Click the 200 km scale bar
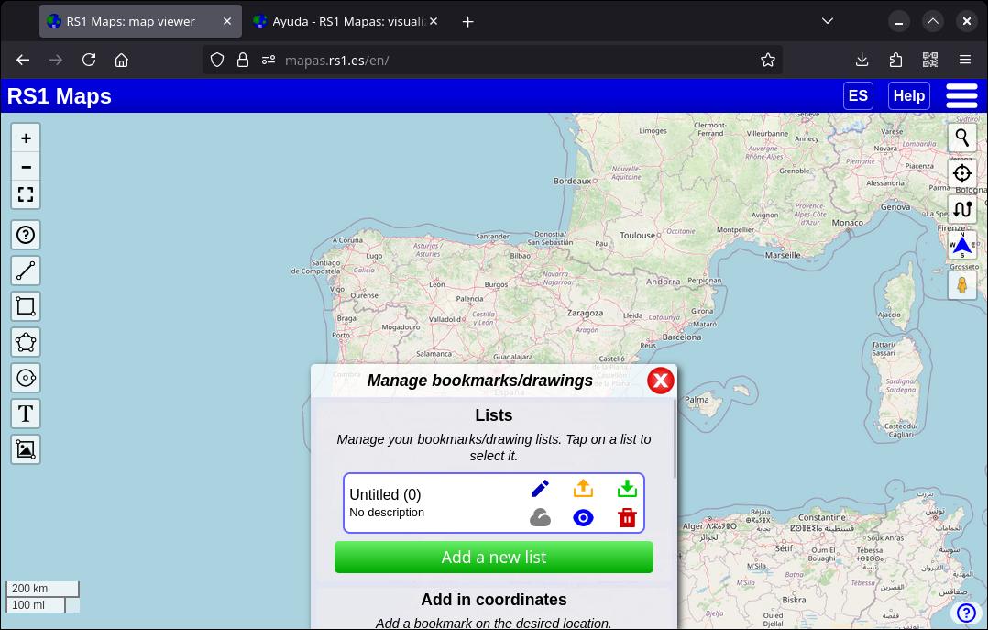Screen dimensions: 988x630 [x=42, y=589]
